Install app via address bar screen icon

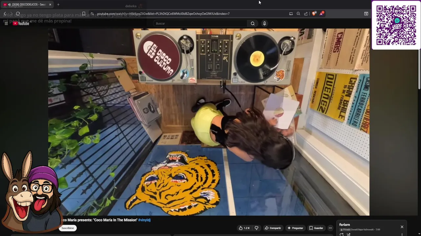pyautogui.click(x=291, y=14)
